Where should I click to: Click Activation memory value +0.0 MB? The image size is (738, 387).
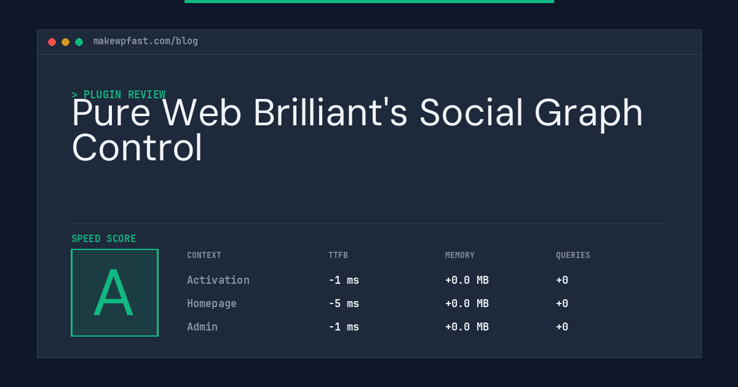pyautogui.click(x=467, y=280)
